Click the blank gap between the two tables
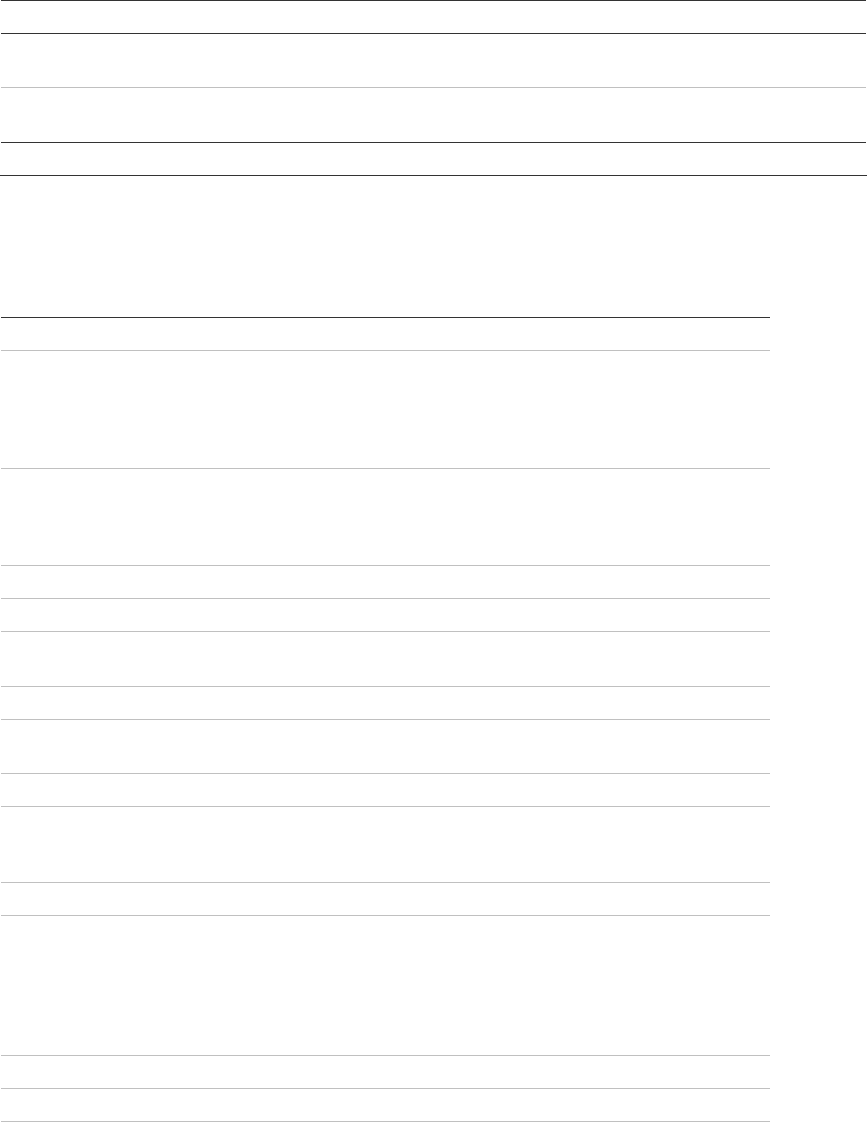Image resolution: width=867 pixels, height=1122 pixels. coord(433,245)
